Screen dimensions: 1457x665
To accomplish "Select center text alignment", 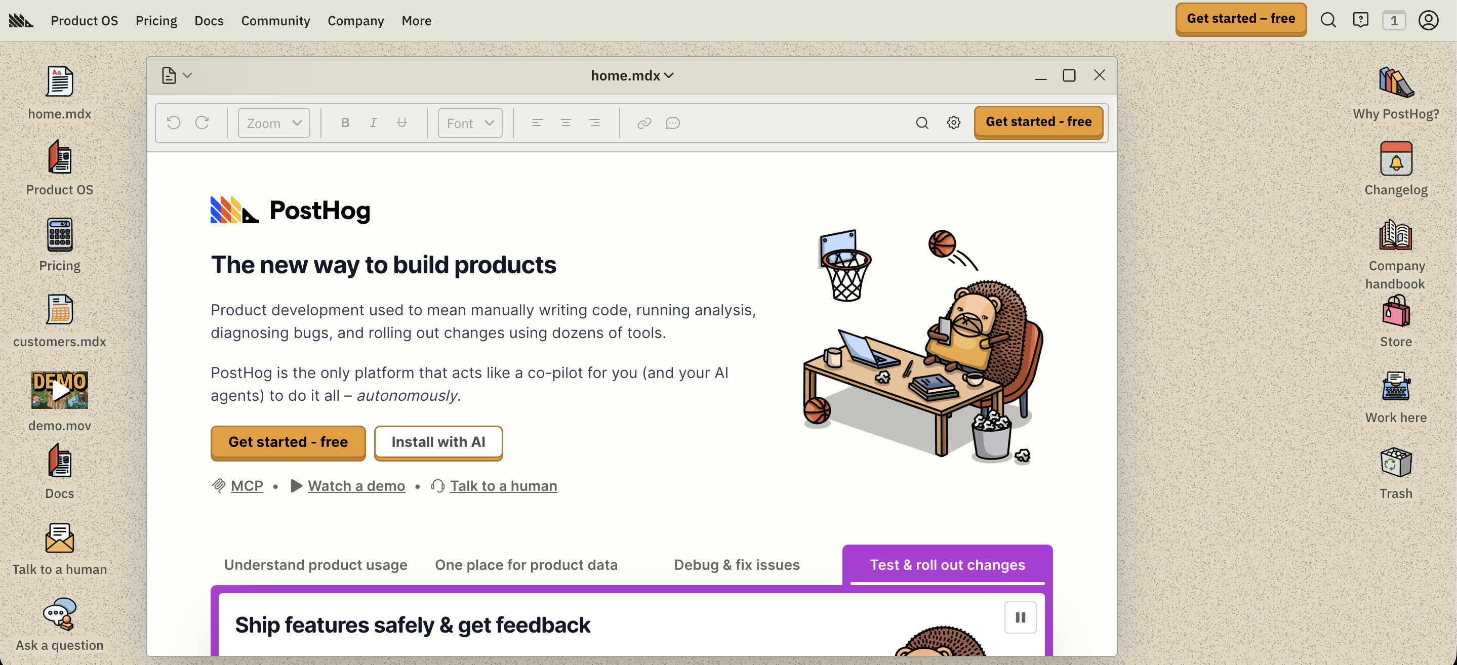I will [x=565, y=122].
